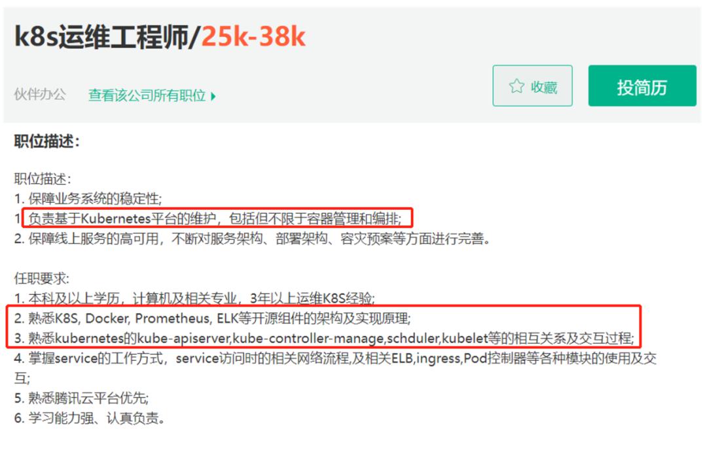Click the 熟悉腾讯云平台优先 line

point(81,398)
